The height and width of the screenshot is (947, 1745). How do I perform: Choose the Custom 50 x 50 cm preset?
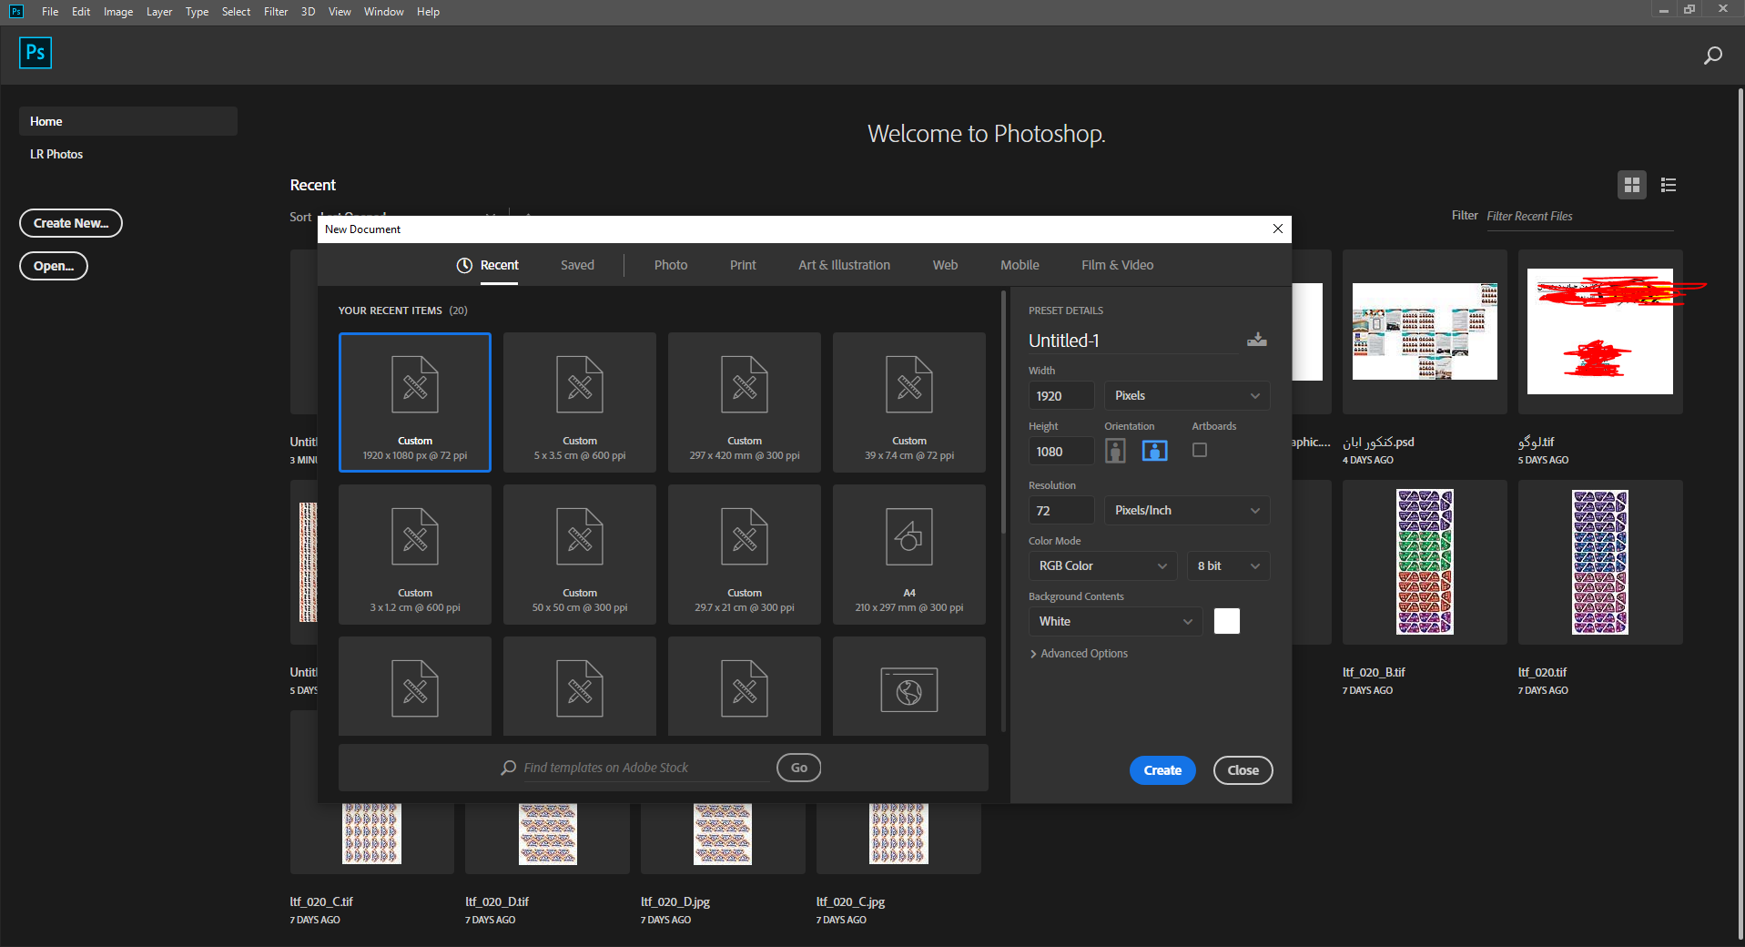(580, 554)
